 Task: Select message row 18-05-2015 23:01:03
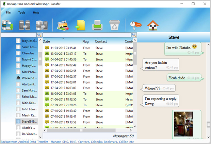(88, 94)
